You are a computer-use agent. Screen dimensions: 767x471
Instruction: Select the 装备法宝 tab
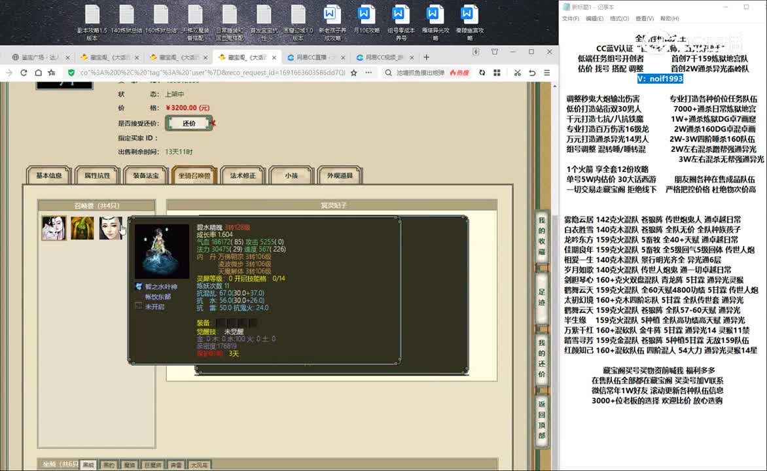(145, 175)
